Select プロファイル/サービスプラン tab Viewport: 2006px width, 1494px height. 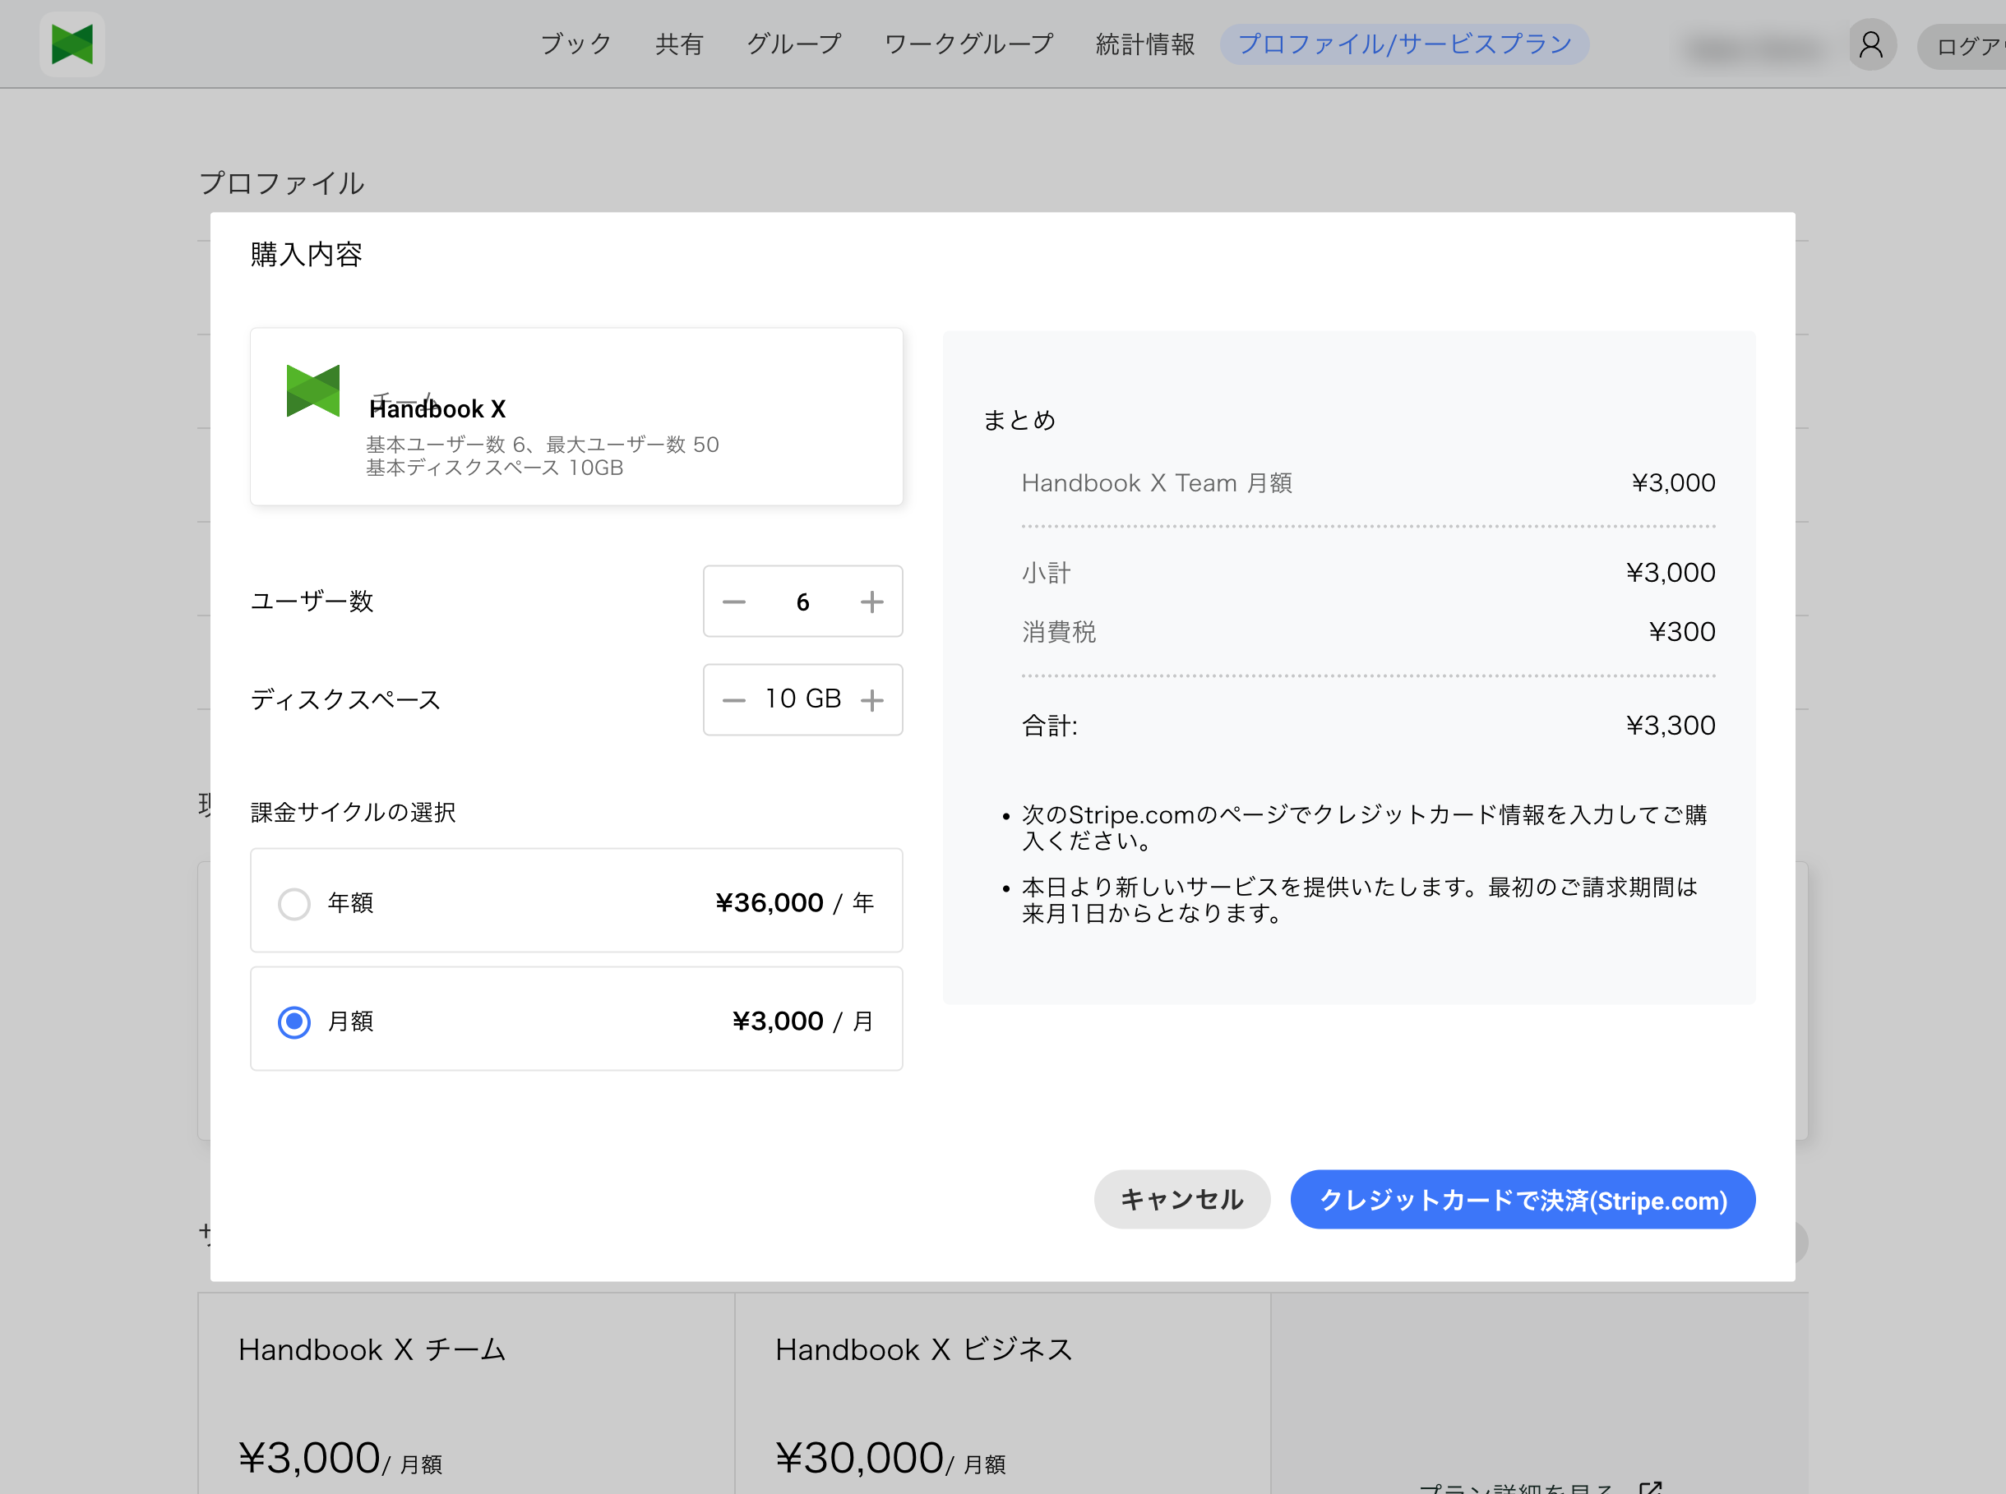pos(1404,44)
